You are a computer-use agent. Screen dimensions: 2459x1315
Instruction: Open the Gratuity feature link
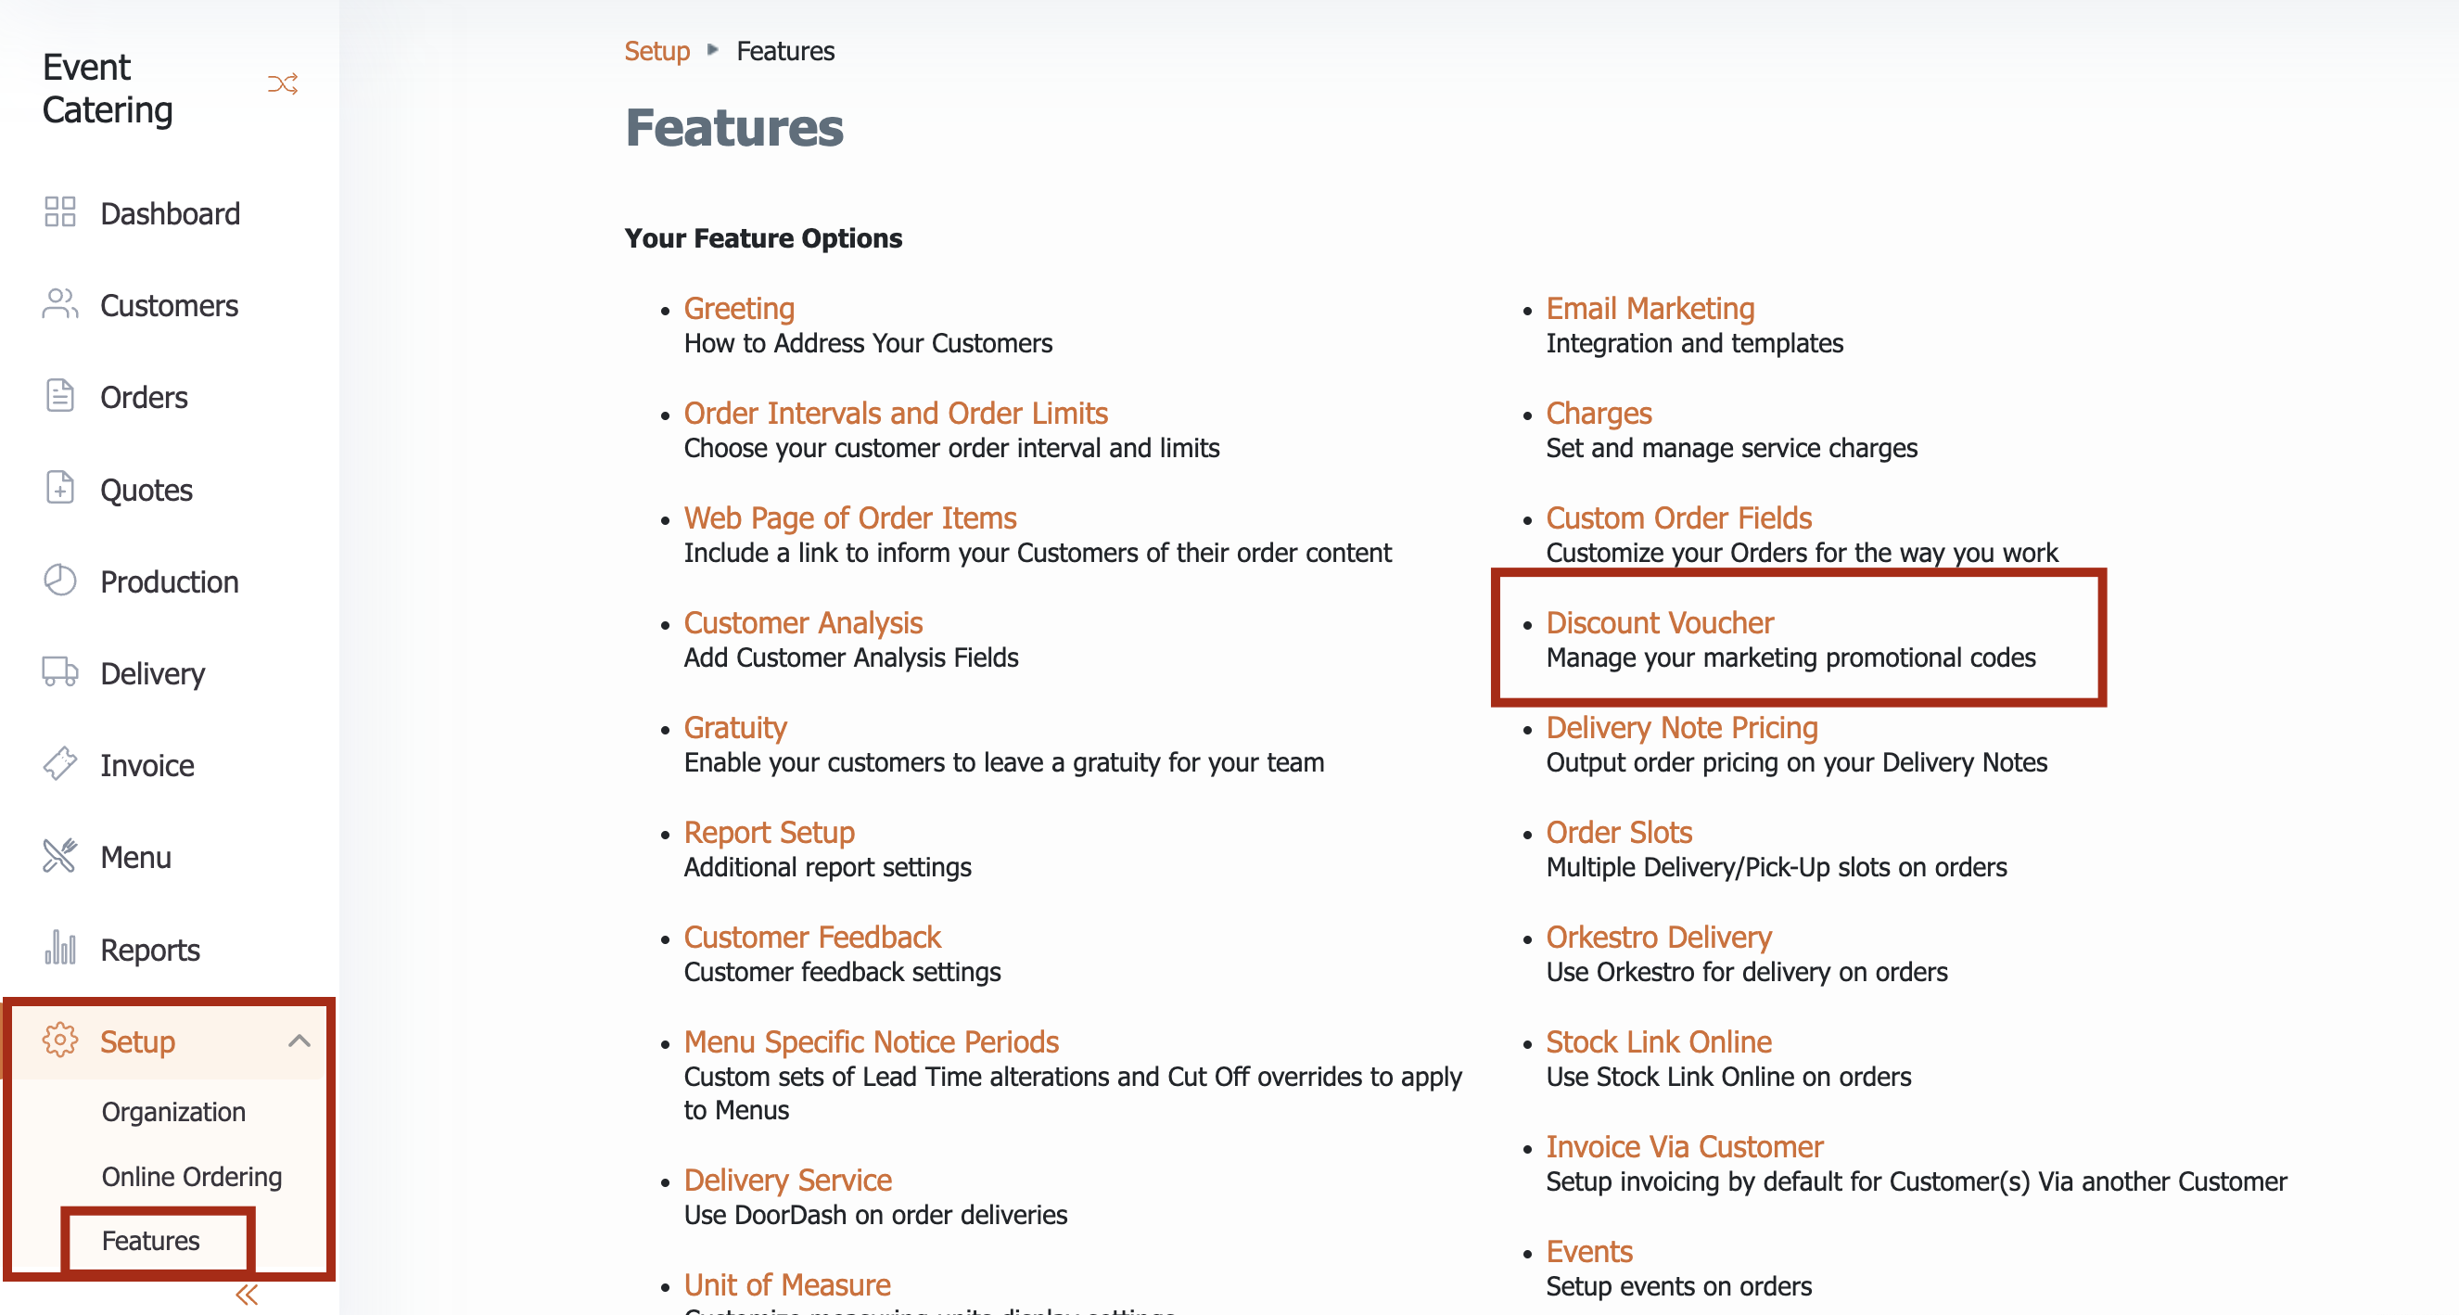(735, 728)
